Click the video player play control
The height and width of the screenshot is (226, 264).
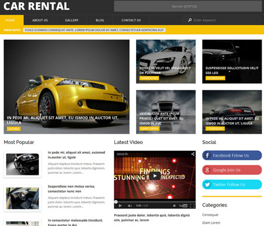(120, 205)
